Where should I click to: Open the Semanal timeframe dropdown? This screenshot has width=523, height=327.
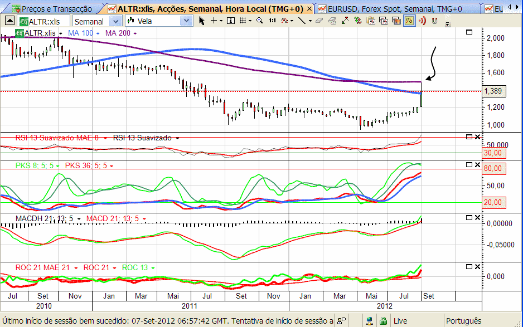[115, 21]
